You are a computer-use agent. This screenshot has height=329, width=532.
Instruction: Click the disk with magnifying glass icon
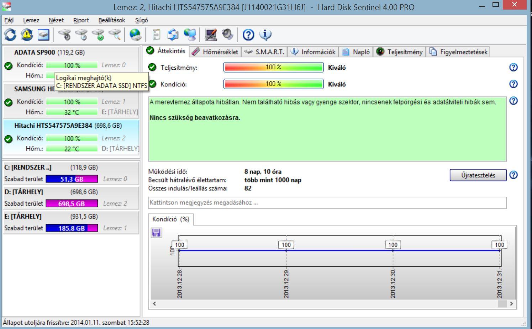pos(115,35)
